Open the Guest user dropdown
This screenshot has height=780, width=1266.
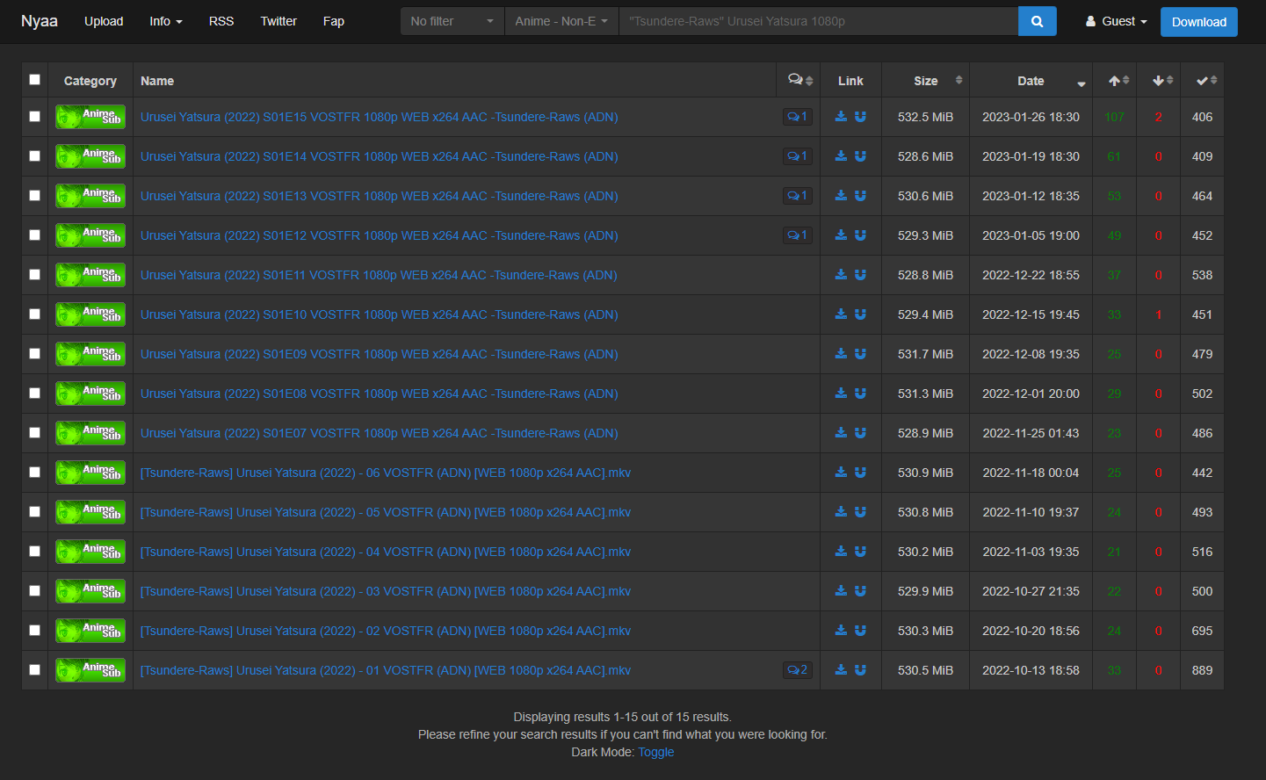(x=1116, y=21)
